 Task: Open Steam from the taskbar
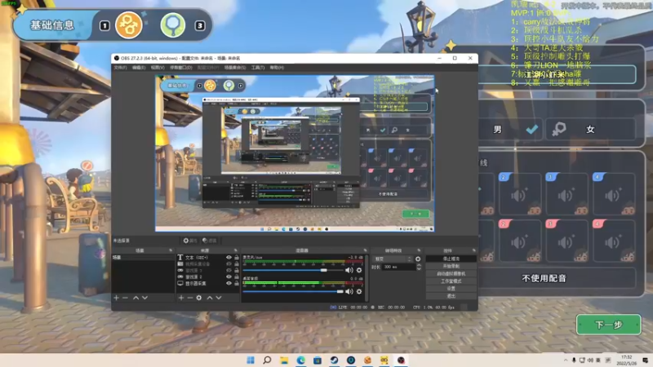[x=334, y=360]
